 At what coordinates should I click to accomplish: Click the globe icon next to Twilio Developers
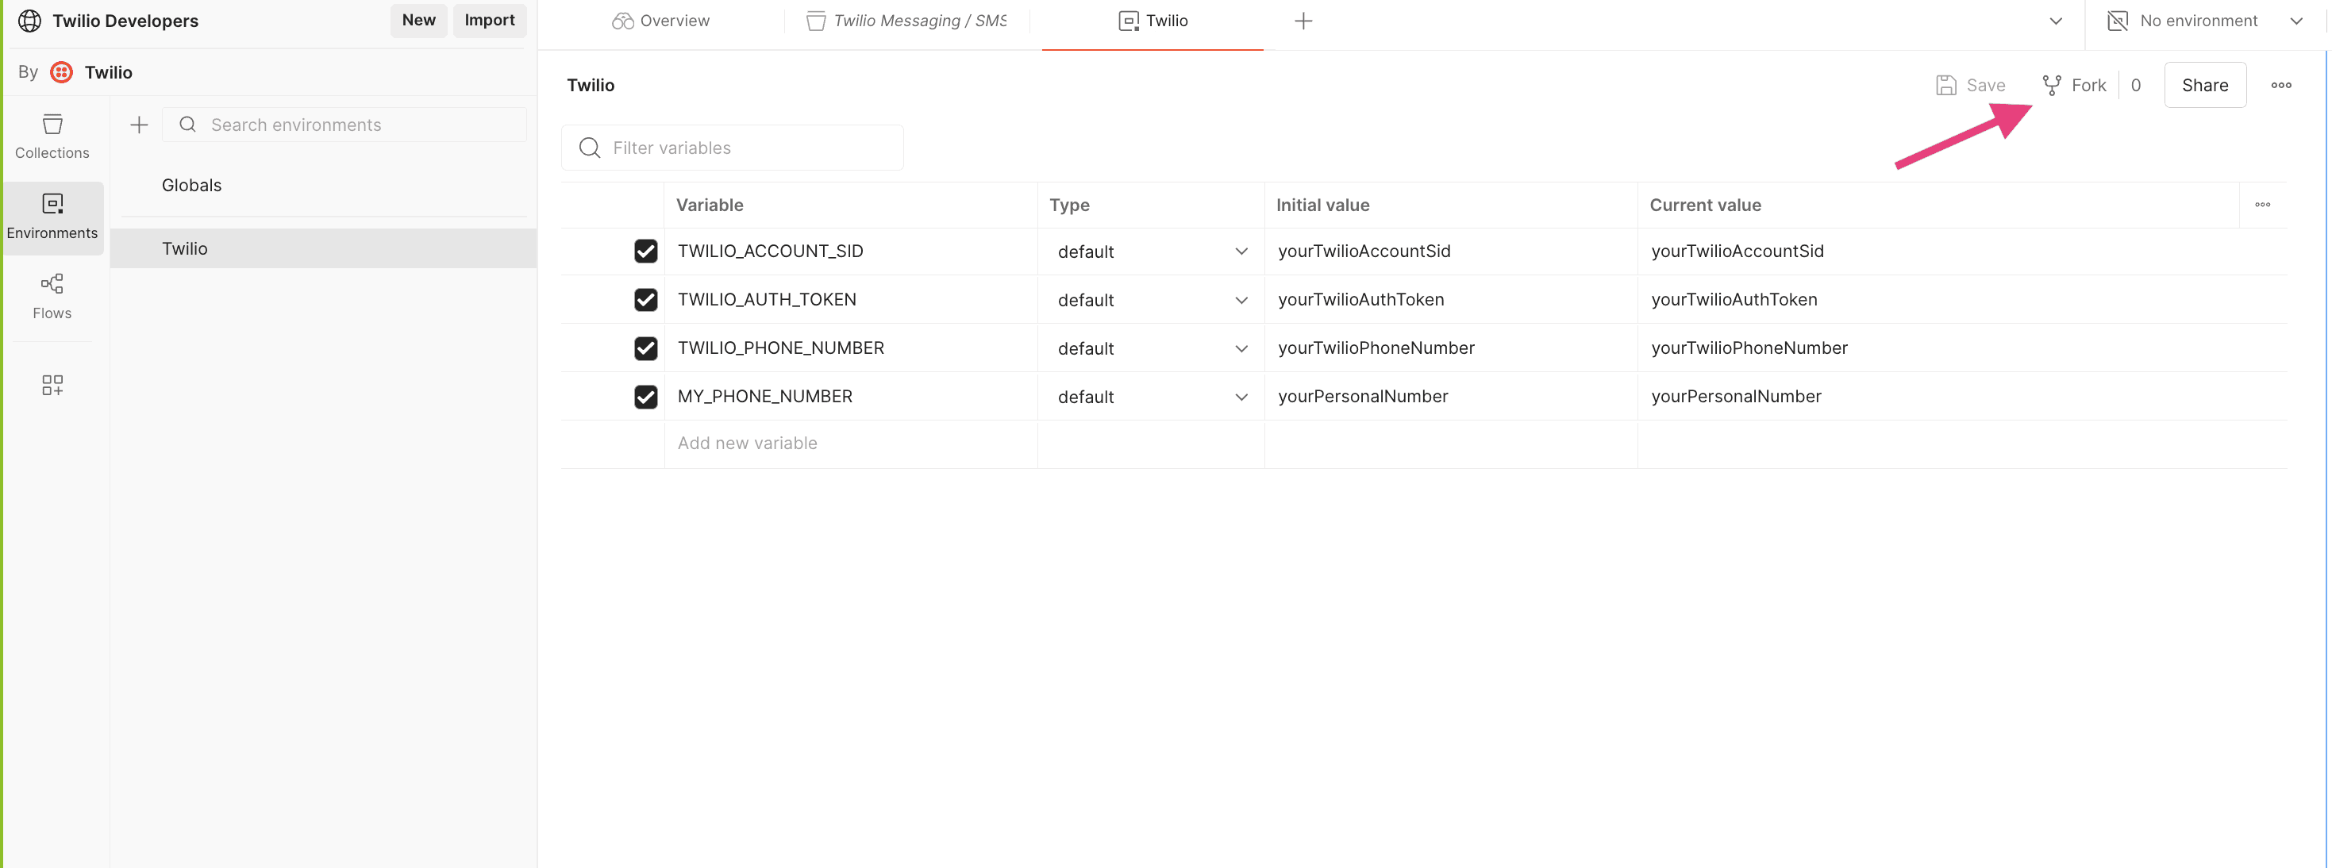coord(32,20)
